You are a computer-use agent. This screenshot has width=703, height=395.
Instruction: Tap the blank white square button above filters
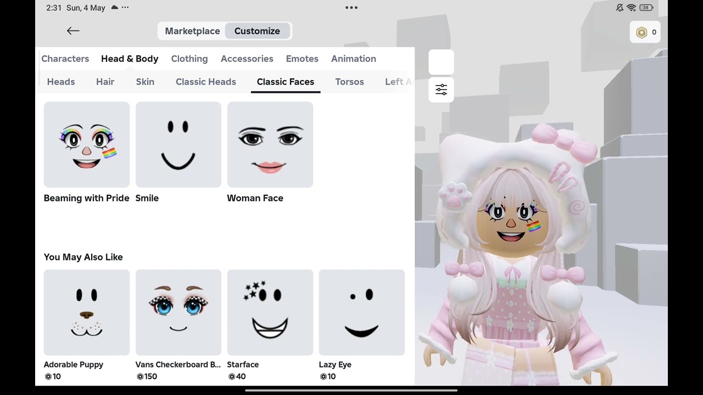click(x=441, y=62)
